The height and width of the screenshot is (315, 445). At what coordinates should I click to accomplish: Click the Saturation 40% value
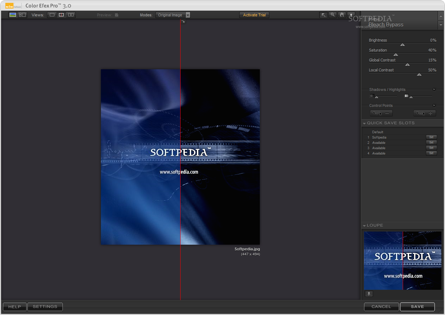coord(432,50)
